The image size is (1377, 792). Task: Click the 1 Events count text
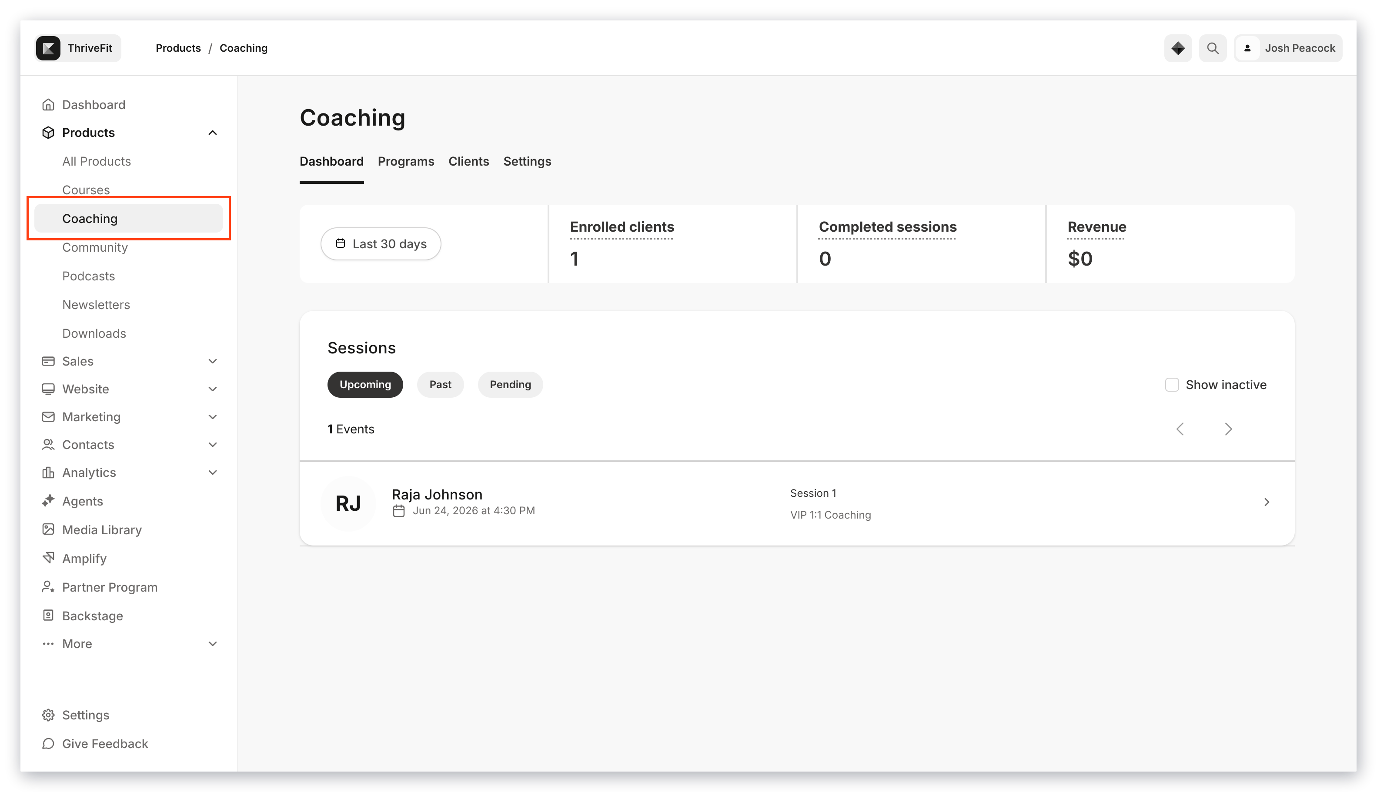click(351, 429)
